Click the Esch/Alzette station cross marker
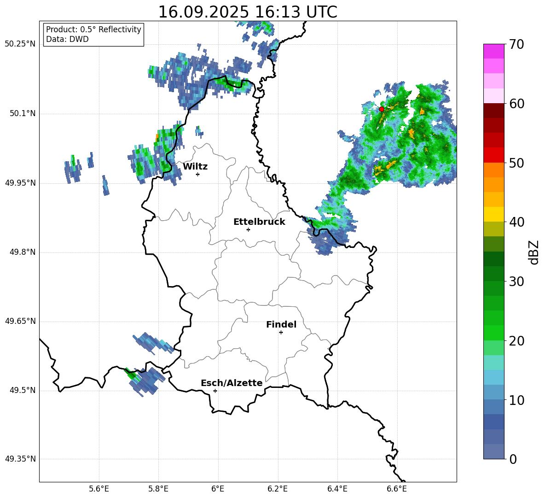 point(215,391)
